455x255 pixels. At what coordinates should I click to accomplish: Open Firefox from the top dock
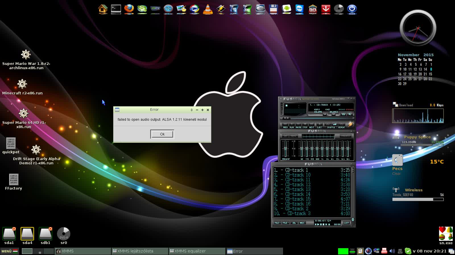pos(129,9)
